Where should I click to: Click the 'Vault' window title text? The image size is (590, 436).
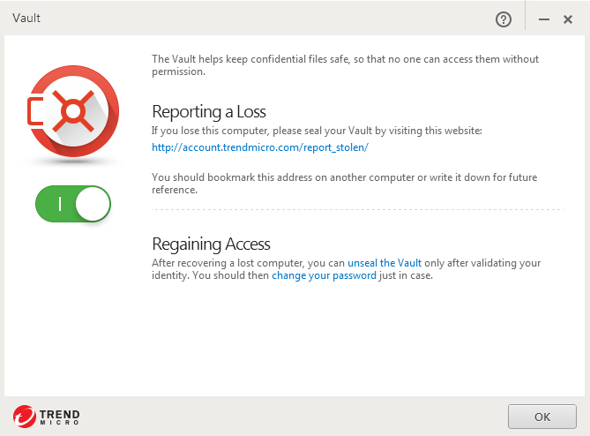coord(26,18)
